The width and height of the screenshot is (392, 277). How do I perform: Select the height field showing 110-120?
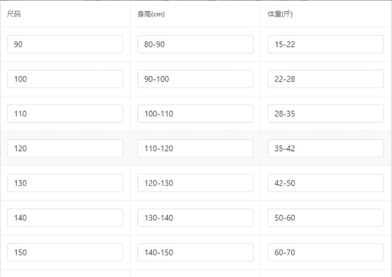[195, 148]
